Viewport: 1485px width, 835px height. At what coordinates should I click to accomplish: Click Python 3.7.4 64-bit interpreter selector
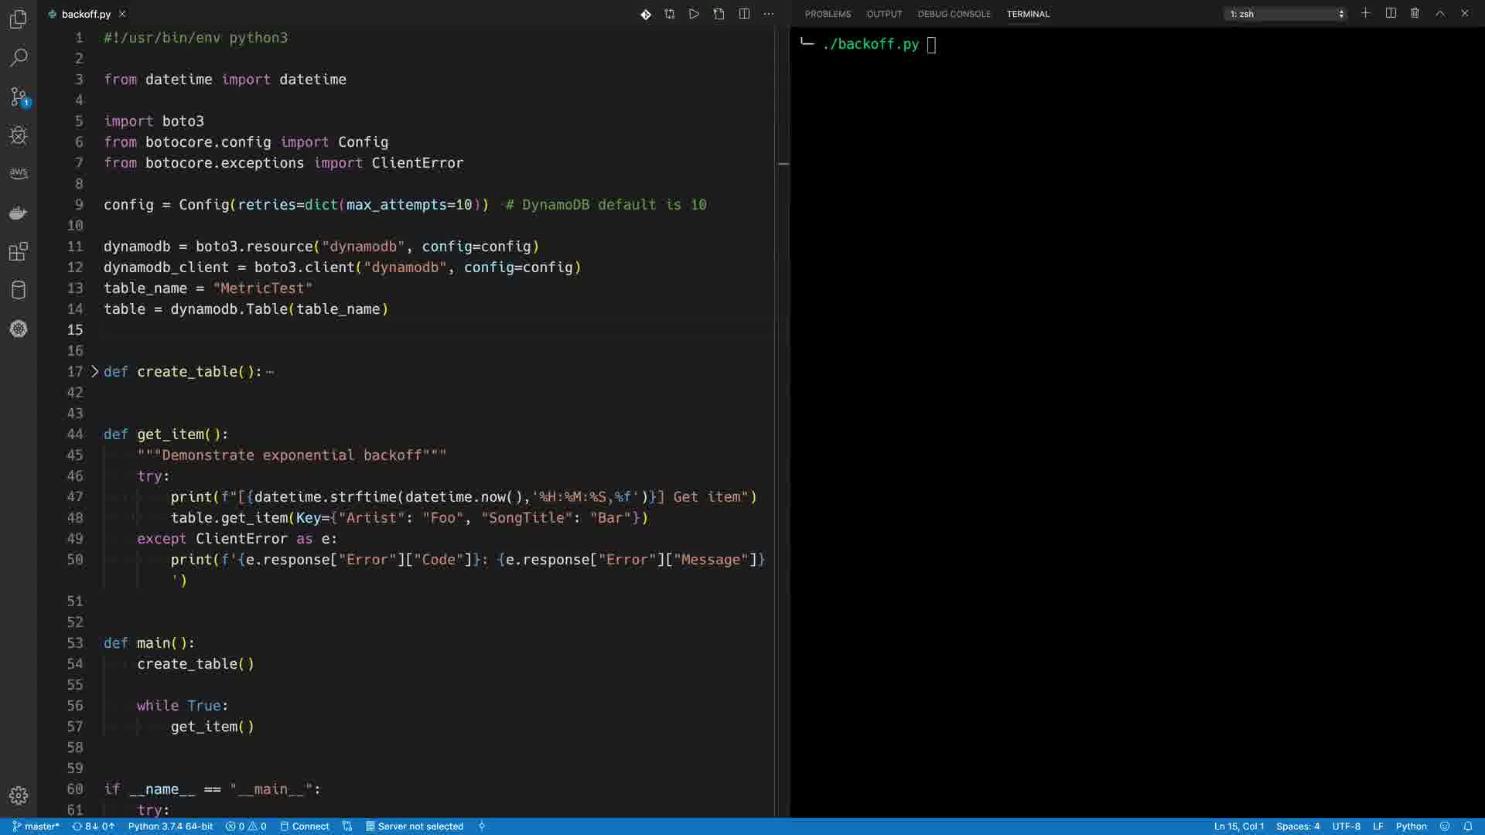[170, 826]
